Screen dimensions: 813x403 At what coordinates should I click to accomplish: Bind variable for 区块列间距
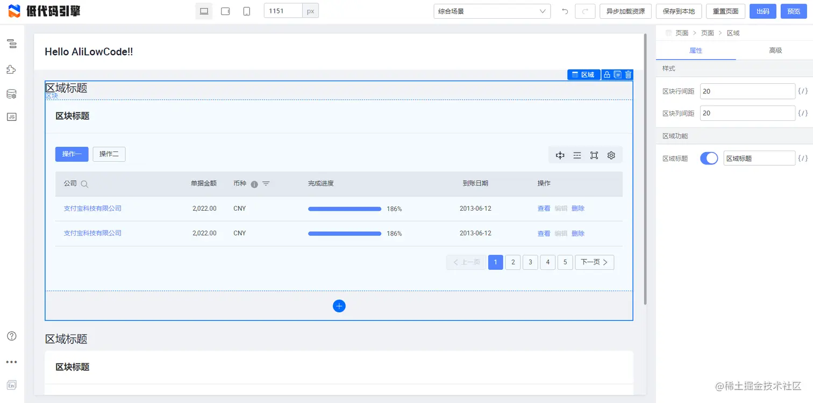[x=803, y=113]
